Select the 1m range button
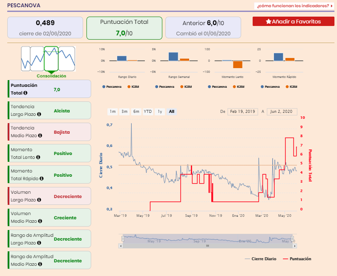The height and width of the screenshot is (276, 337). (112, 112)
